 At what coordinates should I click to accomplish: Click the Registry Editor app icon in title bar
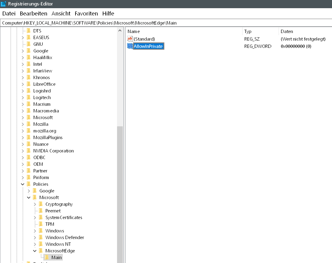click(3, 4)
